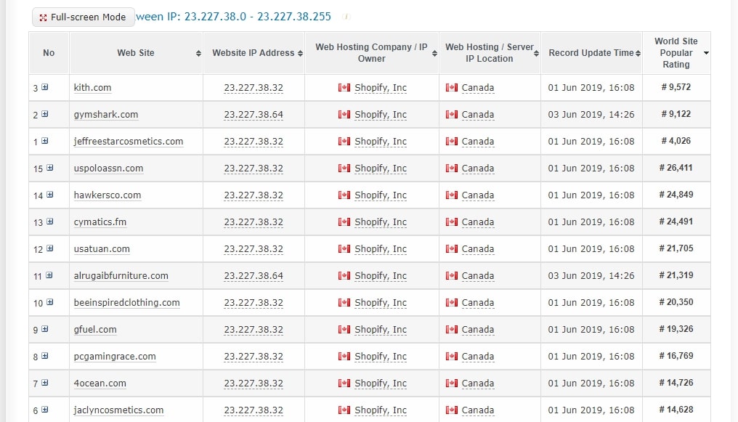
Task: Sort table by Web Site column
Action: click(x=136, y=53)
